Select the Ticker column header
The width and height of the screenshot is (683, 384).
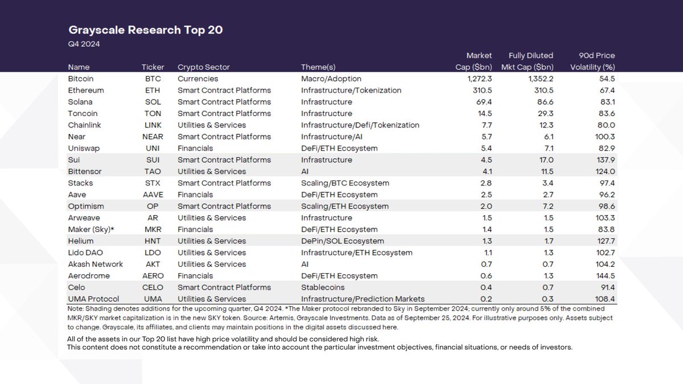pyautogui.click(x=152, y=67)
